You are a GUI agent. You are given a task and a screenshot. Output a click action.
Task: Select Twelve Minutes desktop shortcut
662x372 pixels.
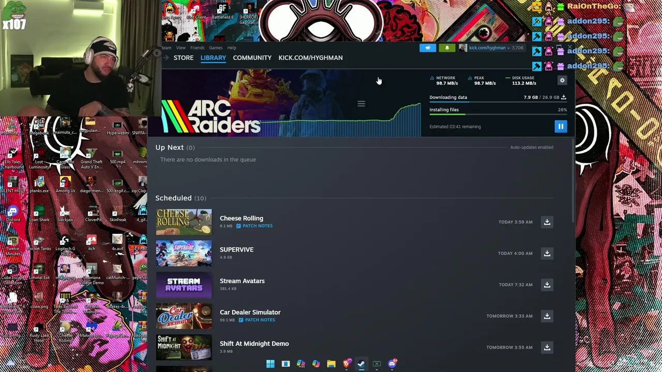coord(13,245)
